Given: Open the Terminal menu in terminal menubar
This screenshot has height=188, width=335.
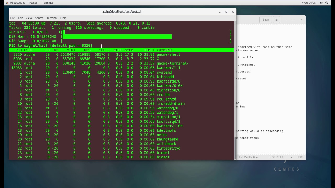Looking at the screenshot, I should pyautogui.click(x=52, y=18).
